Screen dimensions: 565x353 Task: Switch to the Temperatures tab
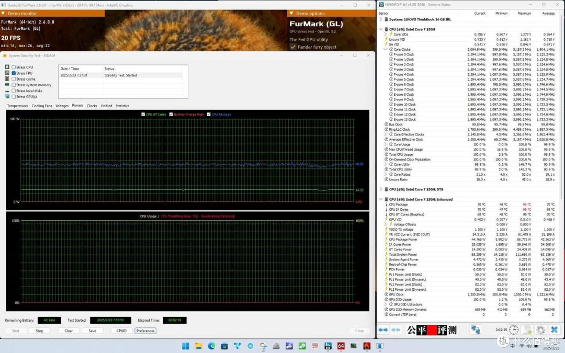18,106
